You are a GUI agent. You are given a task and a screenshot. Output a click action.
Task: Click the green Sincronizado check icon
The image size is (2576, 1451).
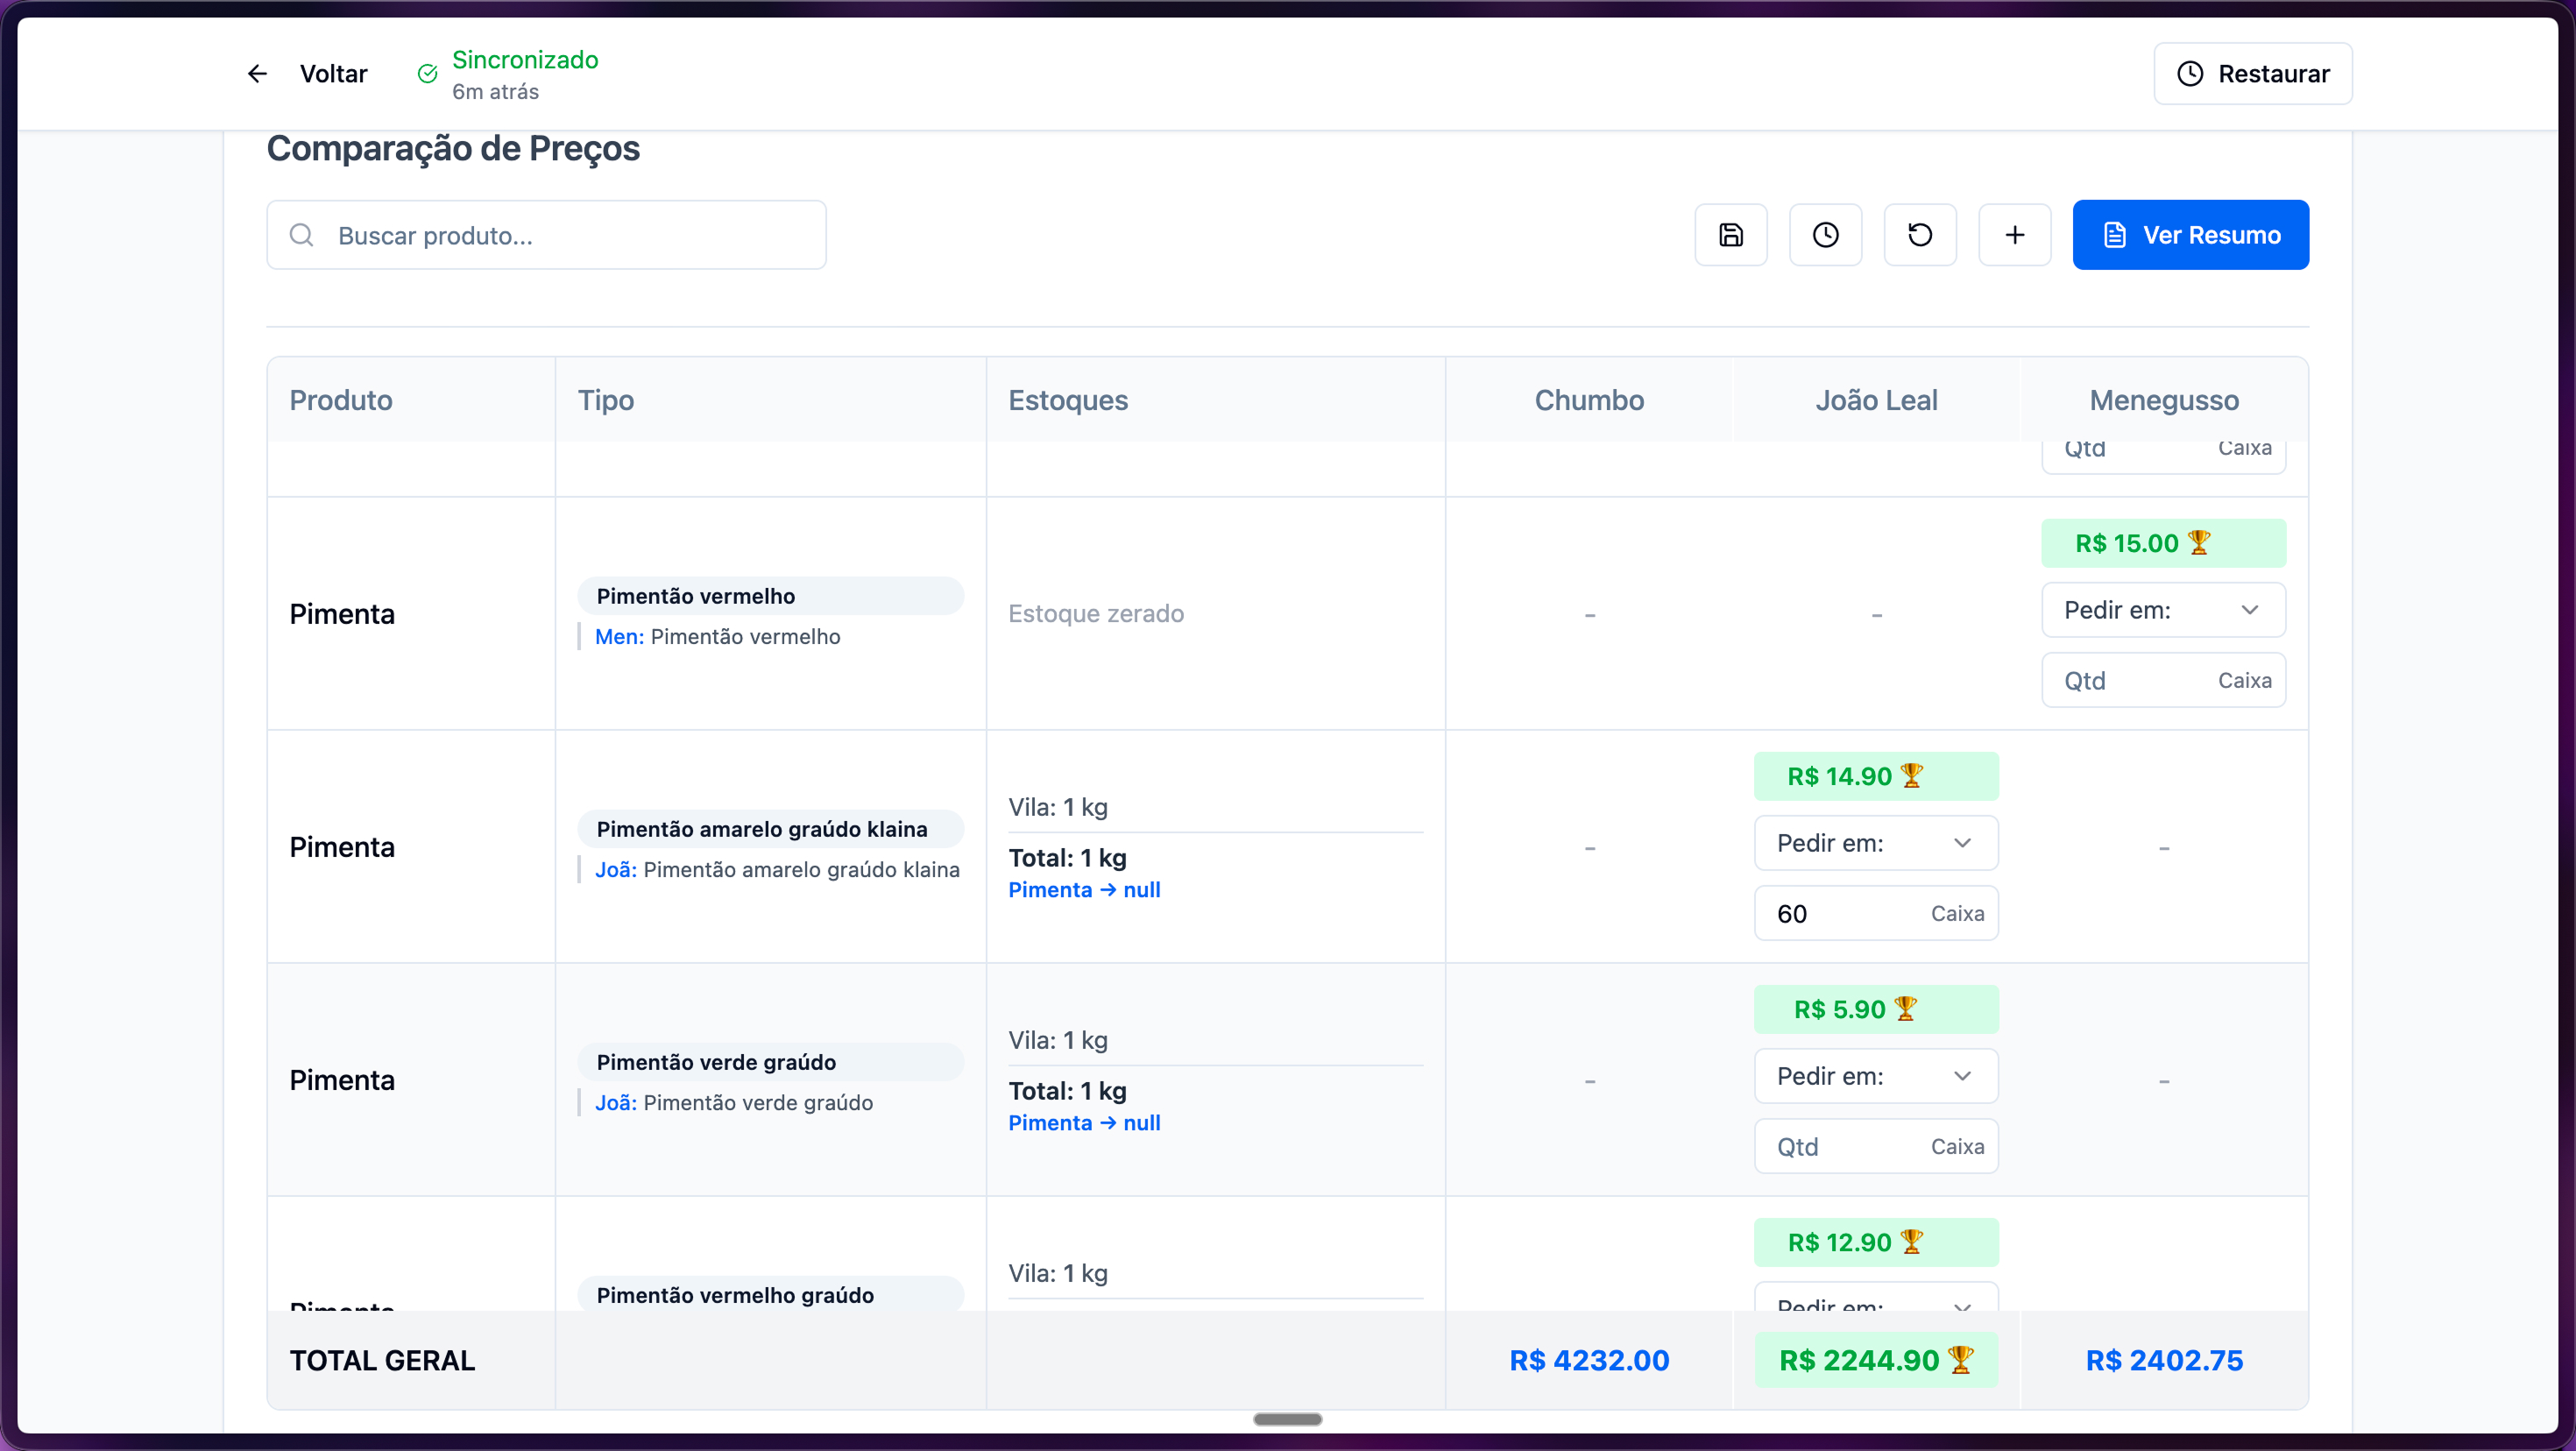[427, 74]
